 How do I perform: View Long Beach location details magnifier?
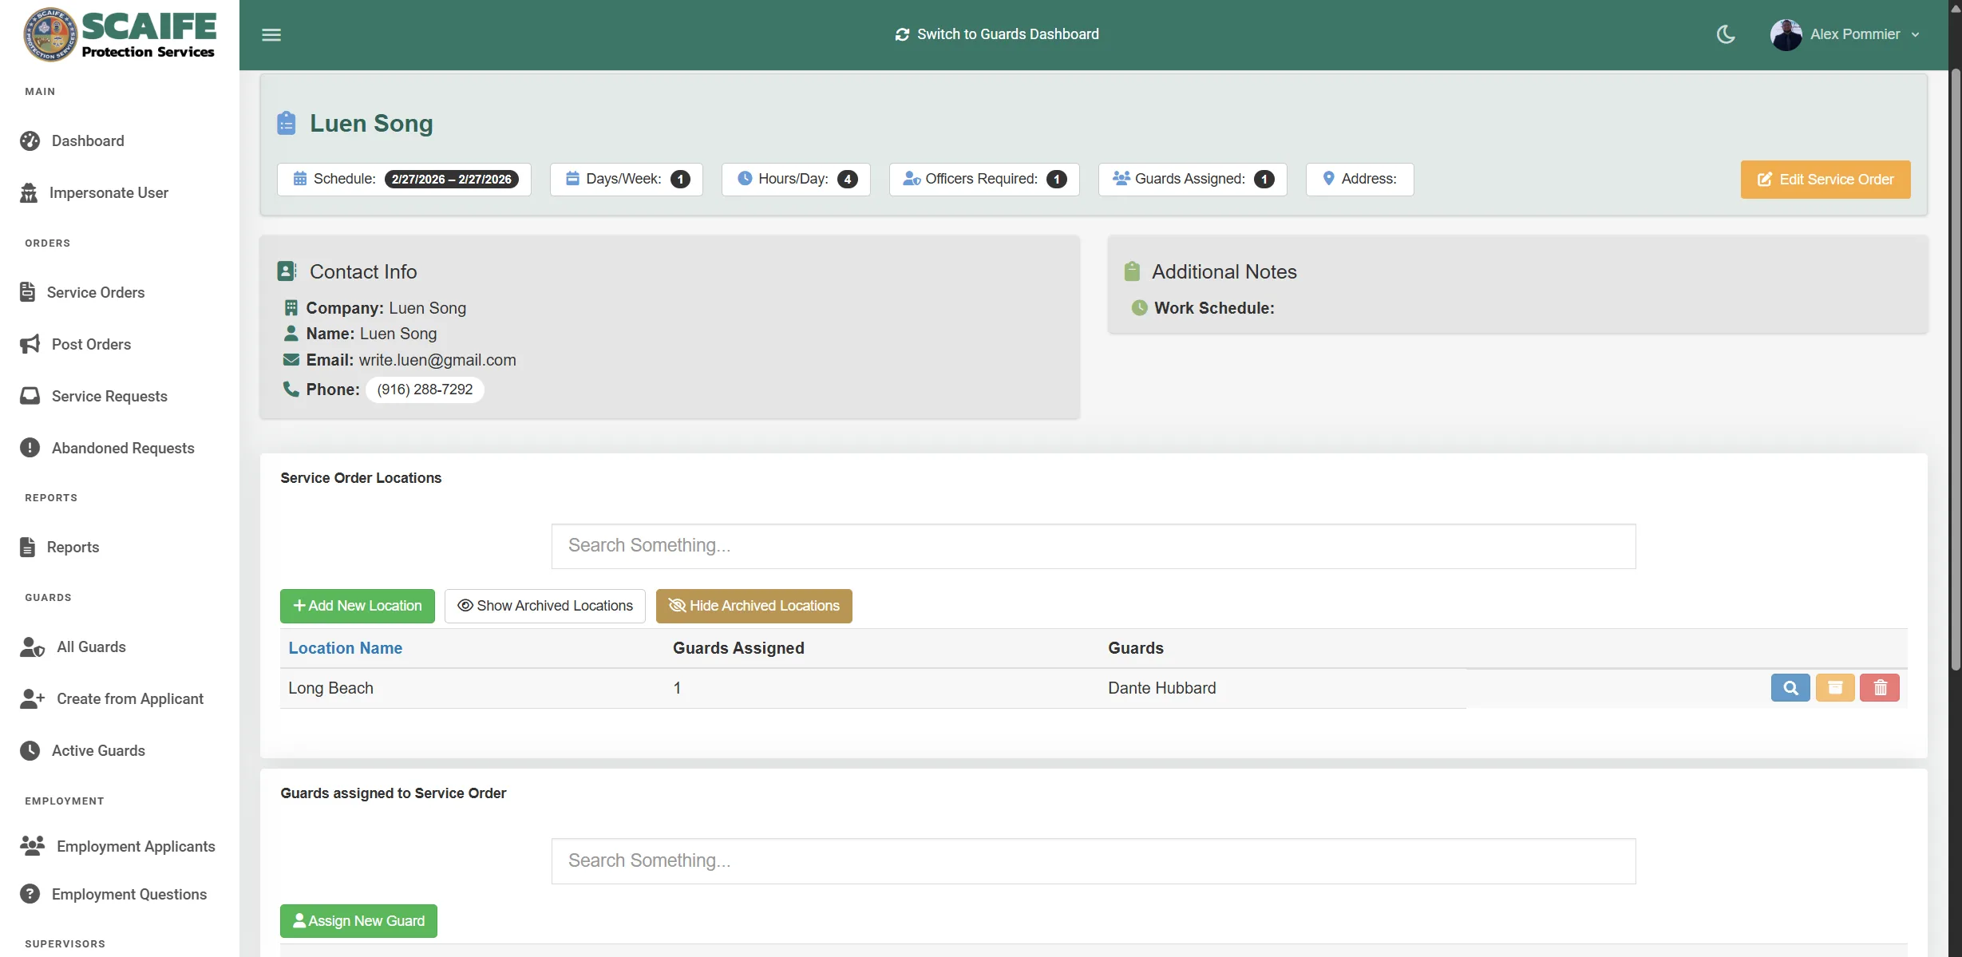(1790, 688)
